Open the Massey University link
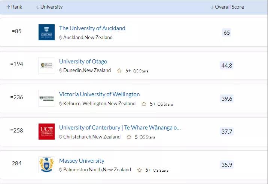The image size is (268, 184). click(x=82, y=161)
